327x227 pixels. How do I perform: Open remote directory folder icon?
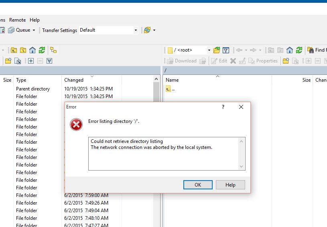coord(217,50)
